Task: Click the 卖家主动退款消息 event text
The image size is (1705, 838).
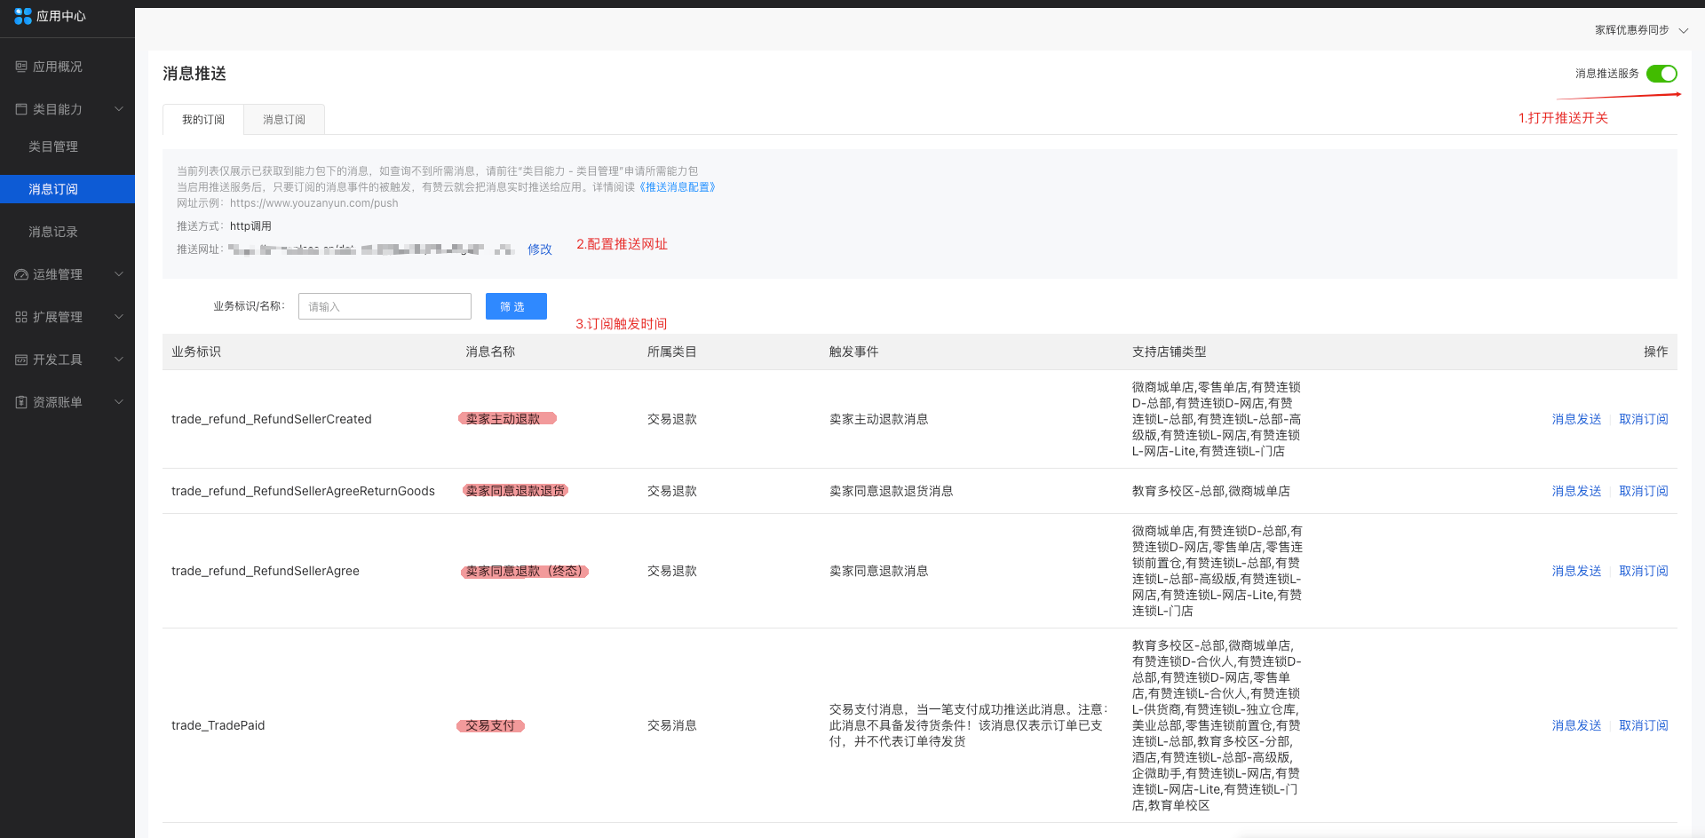Action: coord(878,419)
